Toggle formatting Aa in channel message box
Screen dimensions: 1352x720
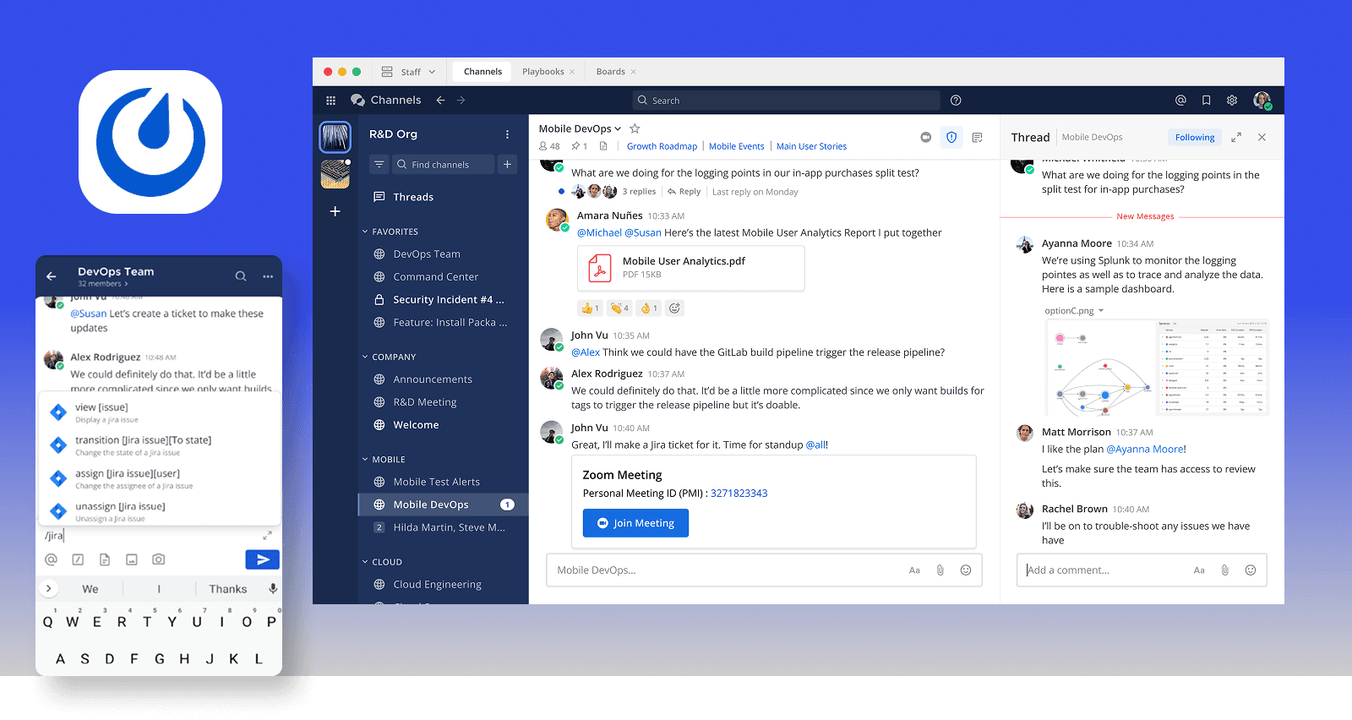(x=914, y=570)
